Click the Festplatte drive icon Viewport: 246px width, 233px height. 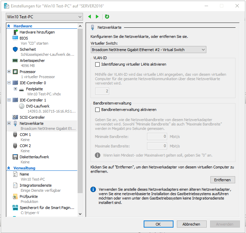21,90
